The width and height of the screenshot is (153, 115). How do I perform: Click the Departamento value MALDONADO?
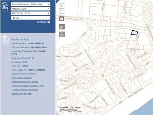click(36, 43)
